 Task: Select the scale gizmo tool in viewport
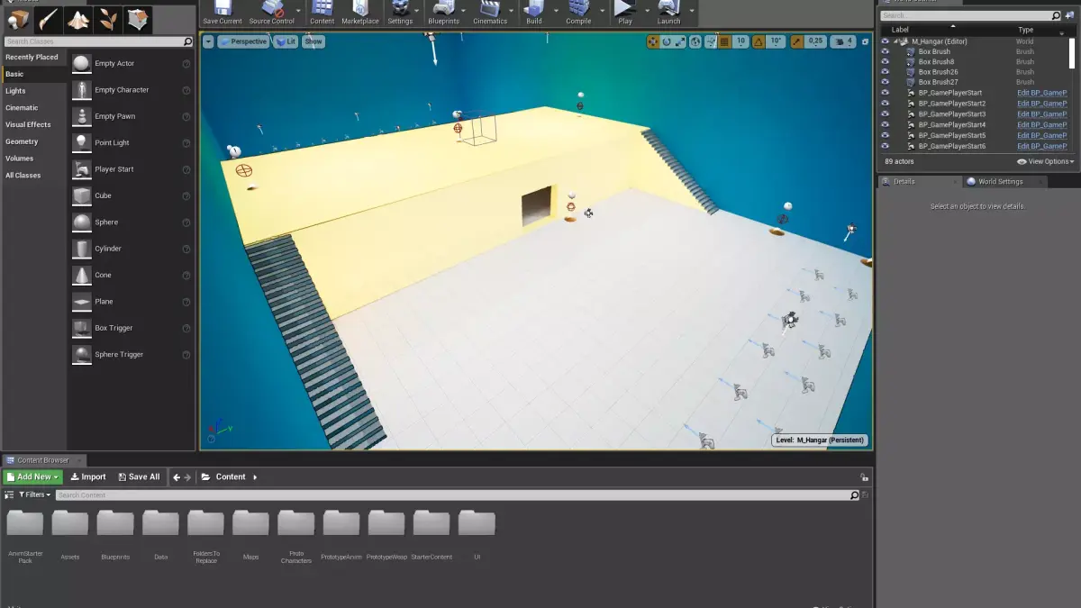(680, 41)
